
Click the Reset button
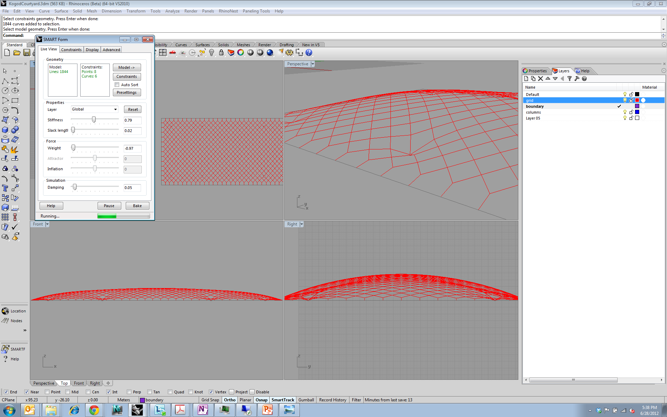[x=133, y=109]
